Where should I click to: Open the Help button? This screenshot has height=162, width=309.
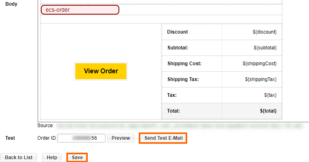point(52,158)
